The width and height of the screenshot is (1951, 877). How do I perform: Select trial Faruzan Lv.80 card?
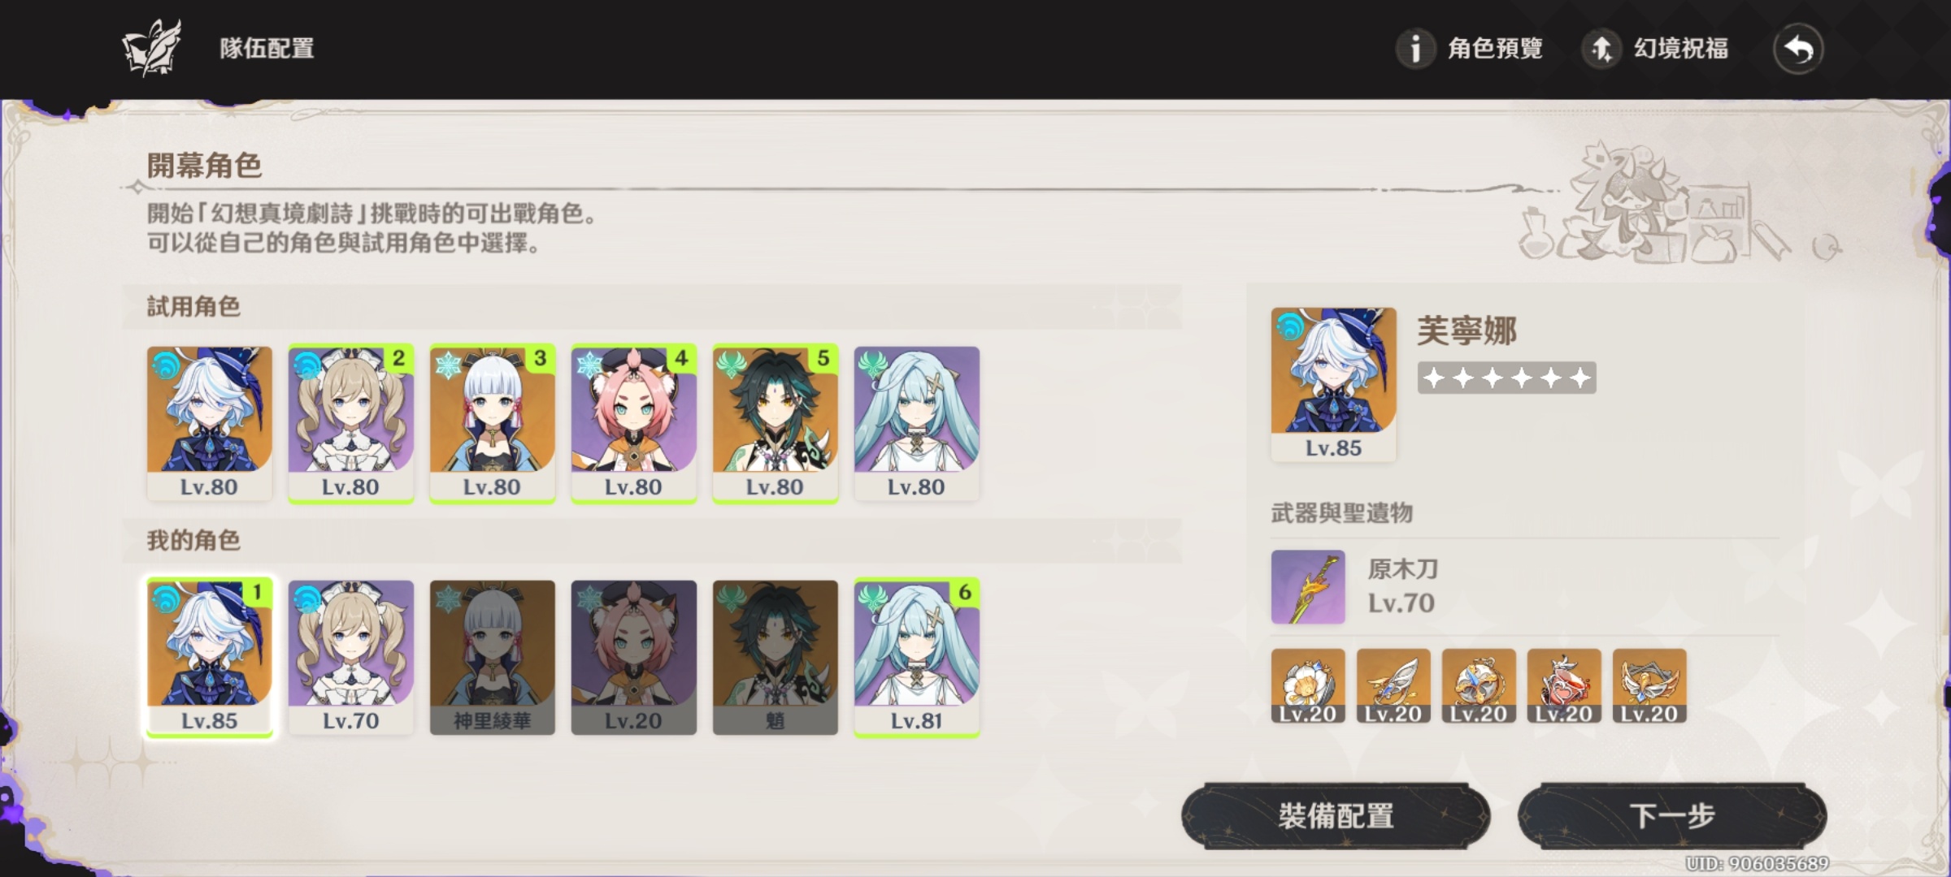click(917, 424)
